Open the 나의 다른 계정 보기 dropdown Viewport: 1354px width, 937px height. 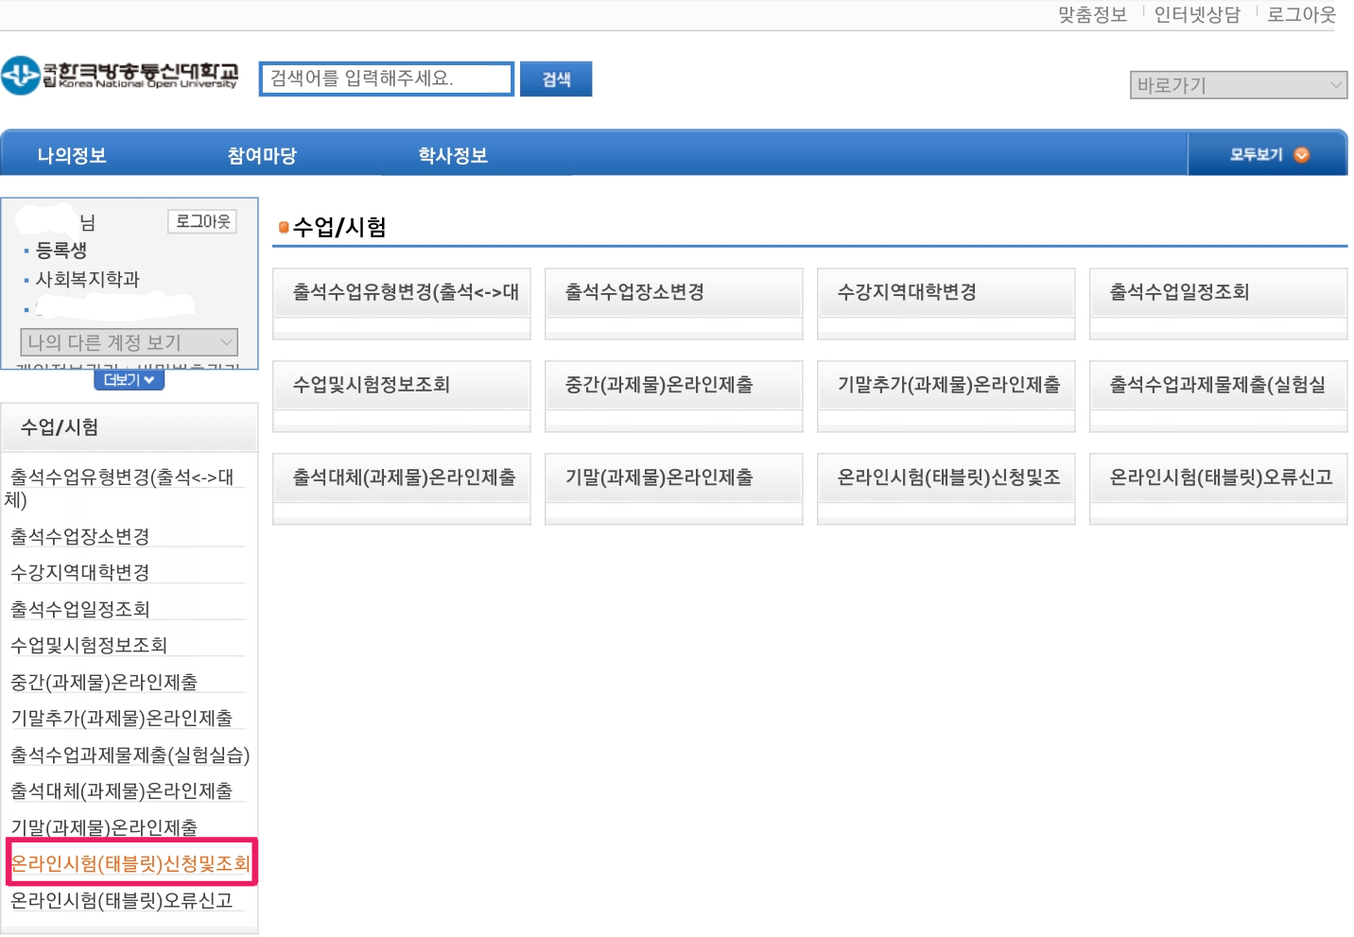(130, 342)
